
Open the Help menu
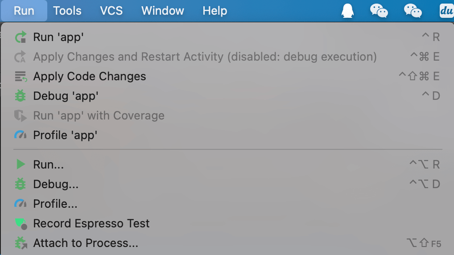coord(215,11)
